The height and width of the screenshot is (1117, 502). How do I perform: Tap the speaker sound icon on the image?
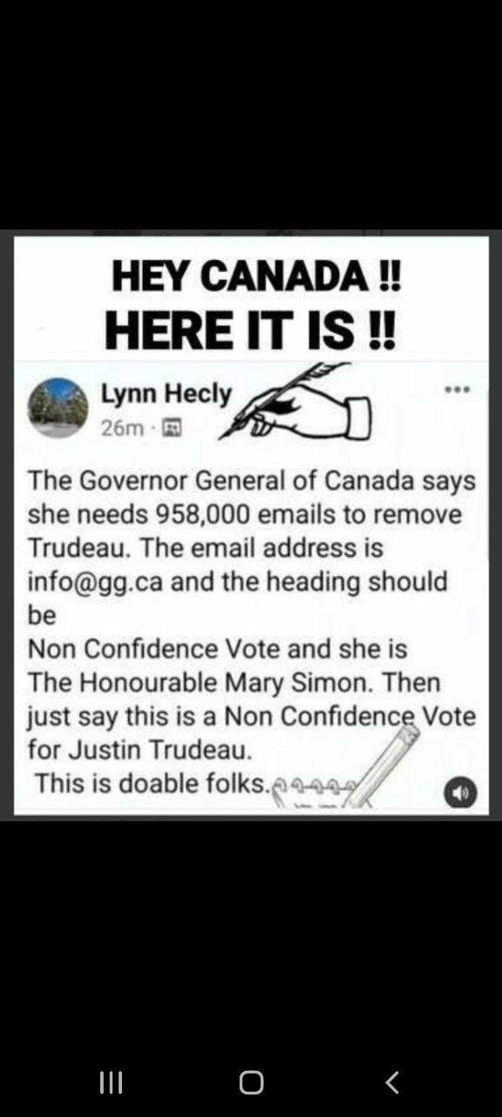(461, 792)
